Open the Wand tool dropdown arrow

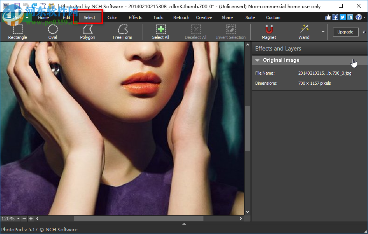coord(323,32)
